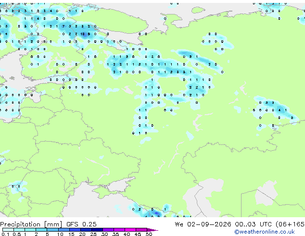Click the 'We 02-09-2026' date text
The width and height of the screenshot is (305, 236).
coord(203,224)
